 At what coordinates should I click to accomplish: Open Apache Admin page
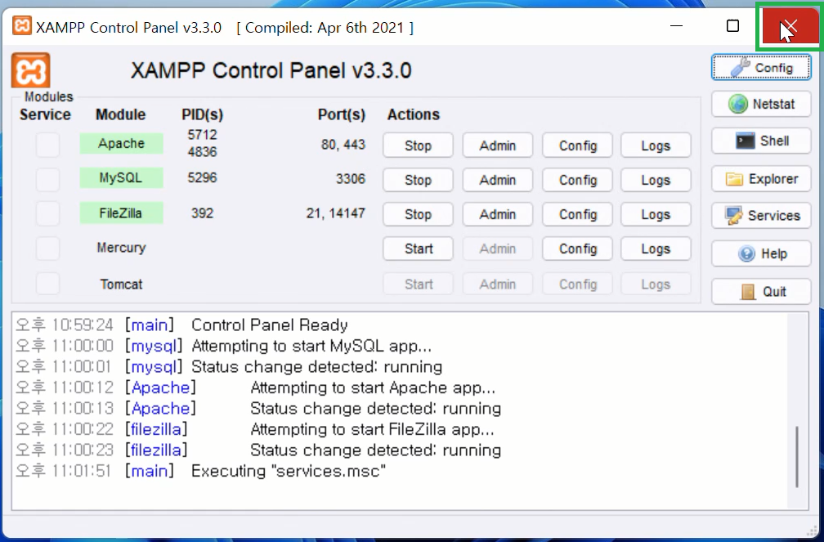coord(497,145)
